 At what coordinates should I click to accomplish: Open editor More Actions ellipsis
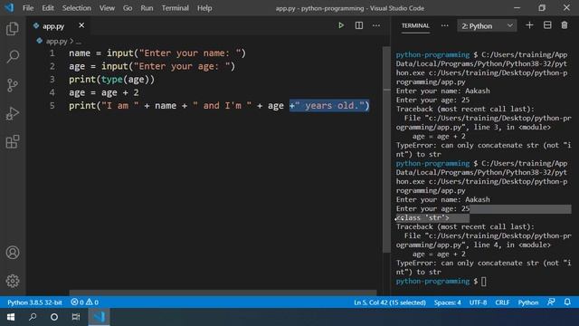376,25
